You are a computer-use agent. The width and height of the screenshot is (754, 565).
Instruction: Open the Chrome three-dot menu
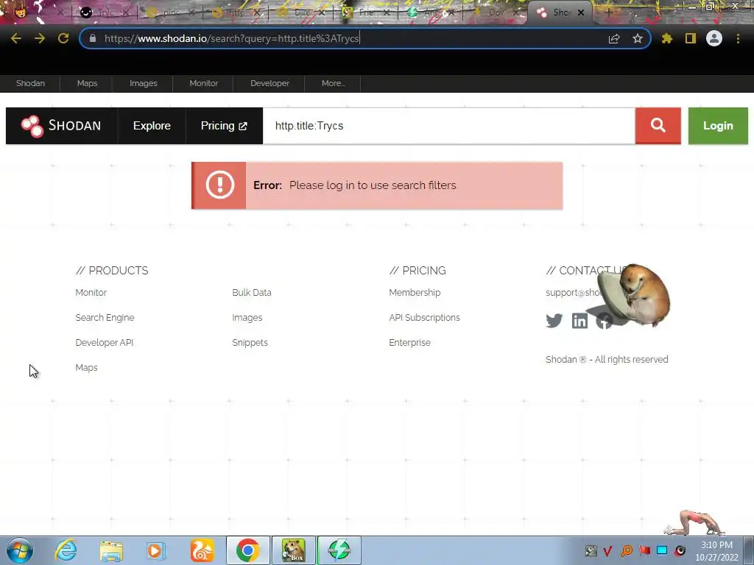coord(738,38)
